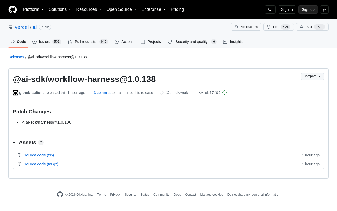Click the Notifications button

246,27
